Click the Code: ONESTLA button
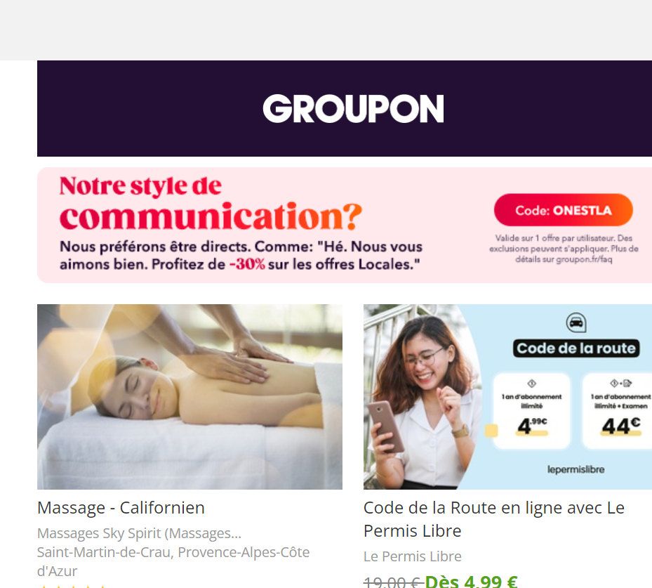The height and width of the screenshot is (588, 652). (564, 210)
